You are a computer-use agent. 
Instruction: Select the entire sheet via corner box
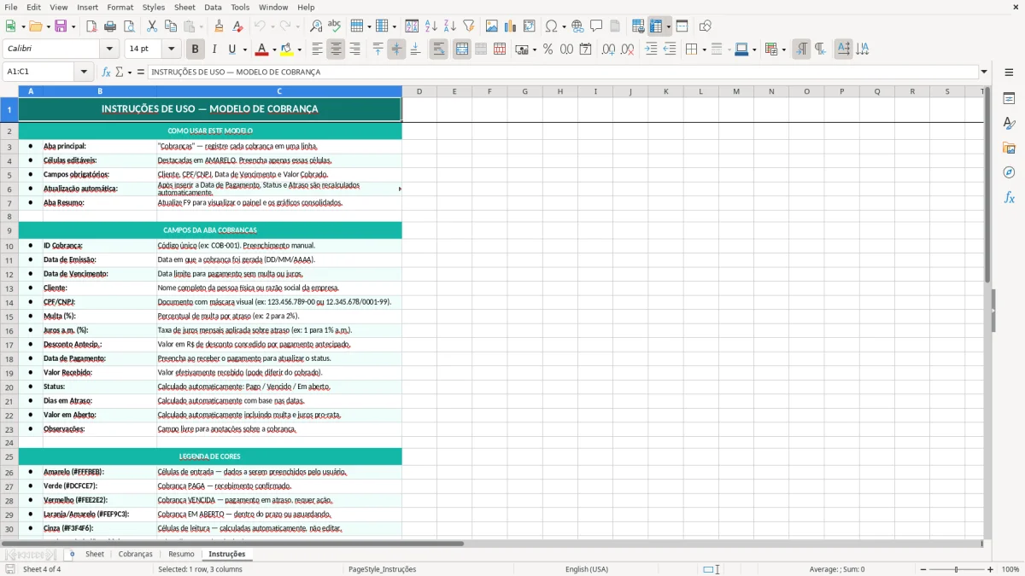pos(9,90)
